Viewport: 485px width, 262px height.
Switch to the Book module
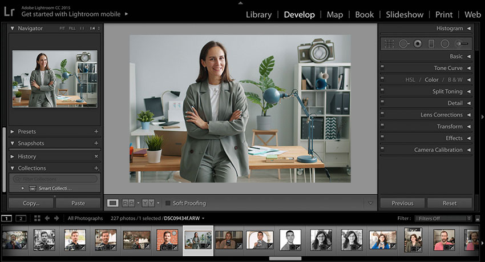(364, 14)
